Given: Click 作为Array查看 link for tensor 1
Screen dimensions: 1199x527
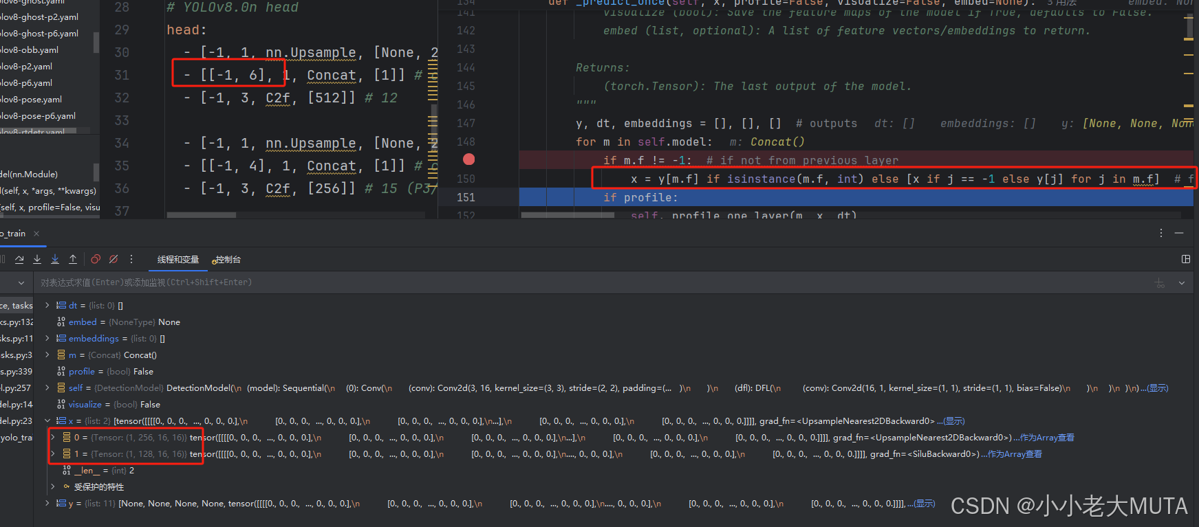Looking at the screenshot, I should point(1015,454).
